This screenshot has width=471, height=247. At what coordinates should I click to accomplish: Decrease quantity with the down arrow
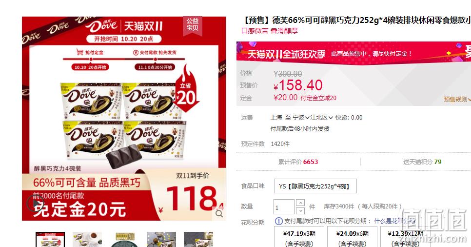pos(300,210)
